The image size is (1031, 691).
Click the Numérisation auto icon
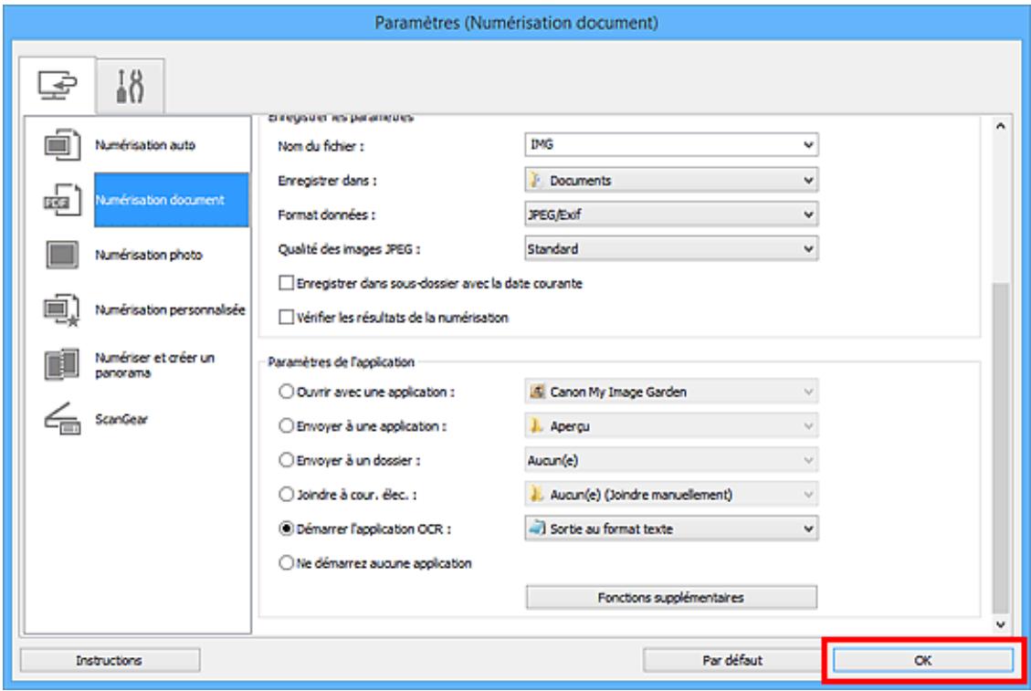point(55,144)
